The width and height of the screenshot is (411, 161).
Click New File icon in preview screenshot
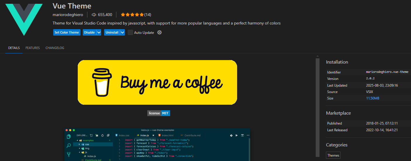click(91, 135)
